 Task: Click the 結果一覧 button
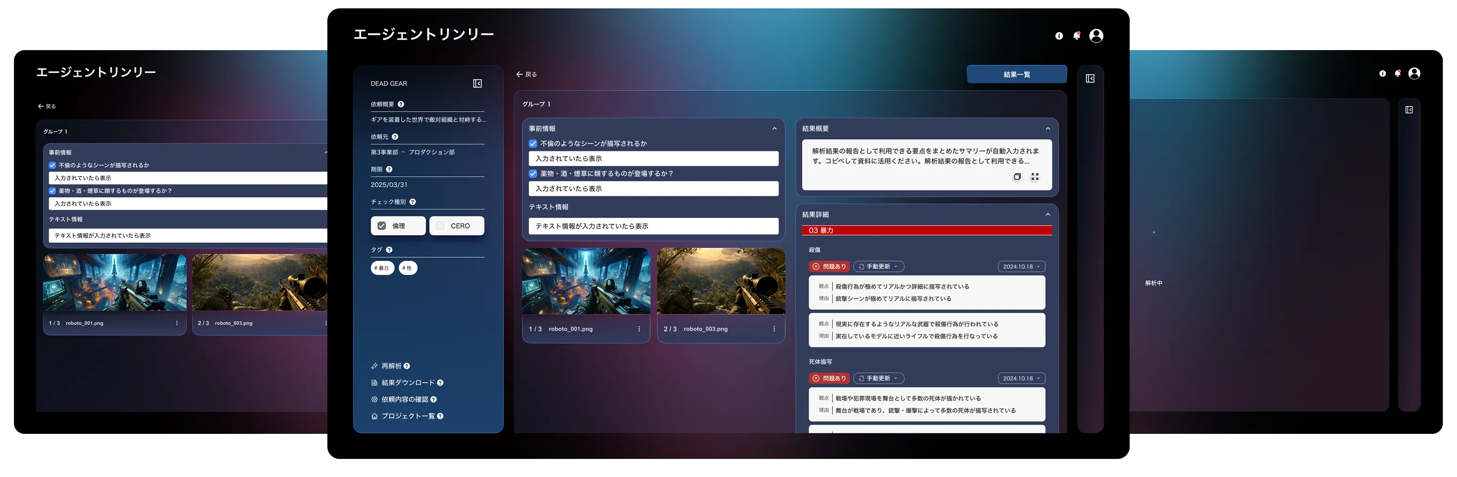[1016, 75]
